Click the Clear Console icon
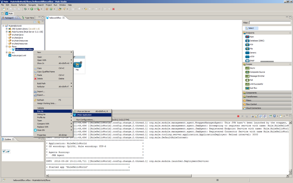Screen dimensions: 293x183 tap(252, 116)
